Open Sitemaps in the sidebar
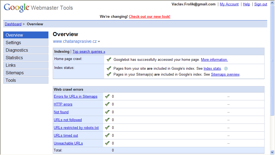The image size is (275, 155). coord(26,73)
